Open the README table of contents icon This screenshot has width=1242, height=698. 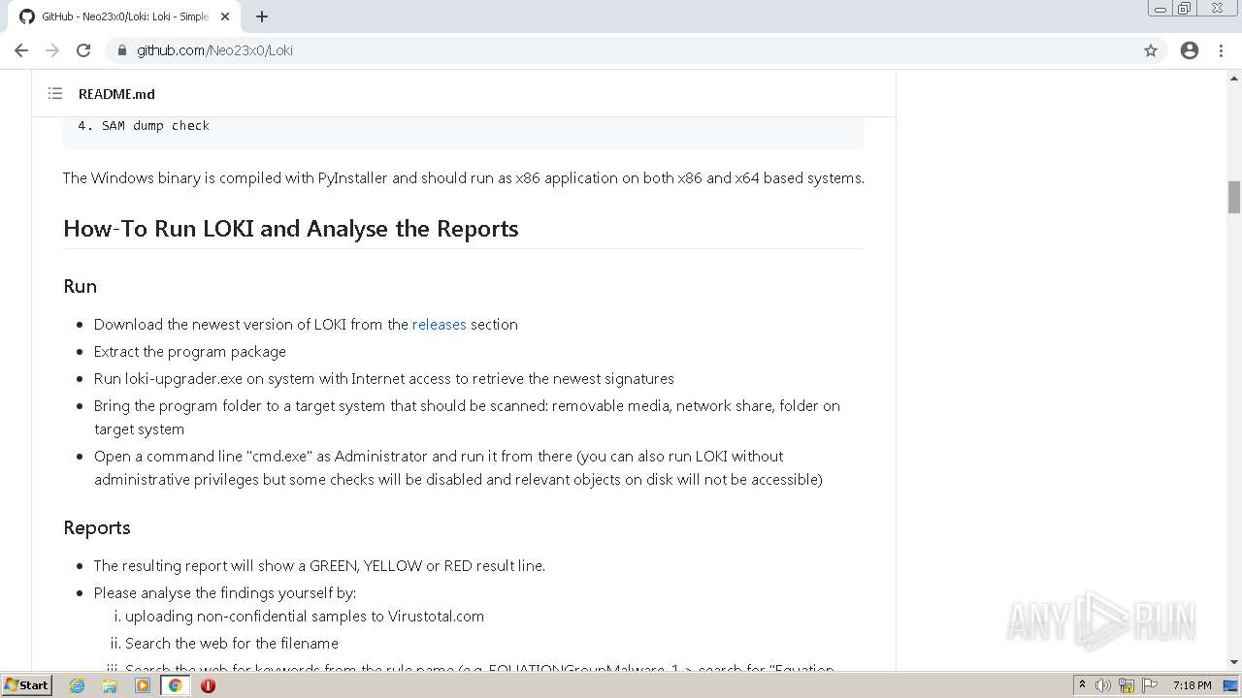click(x=55, y=94)
